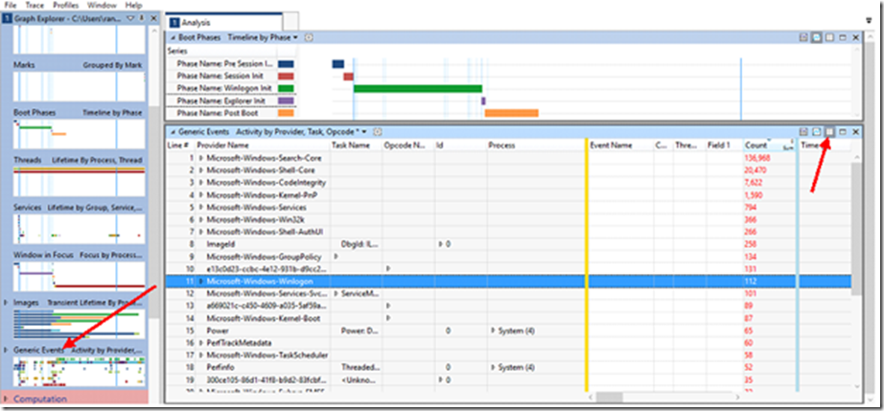The width and height of the screenshot is (884, 411).
Task: Click Pre Session Init color swatch
Action: tap(286, 63)
